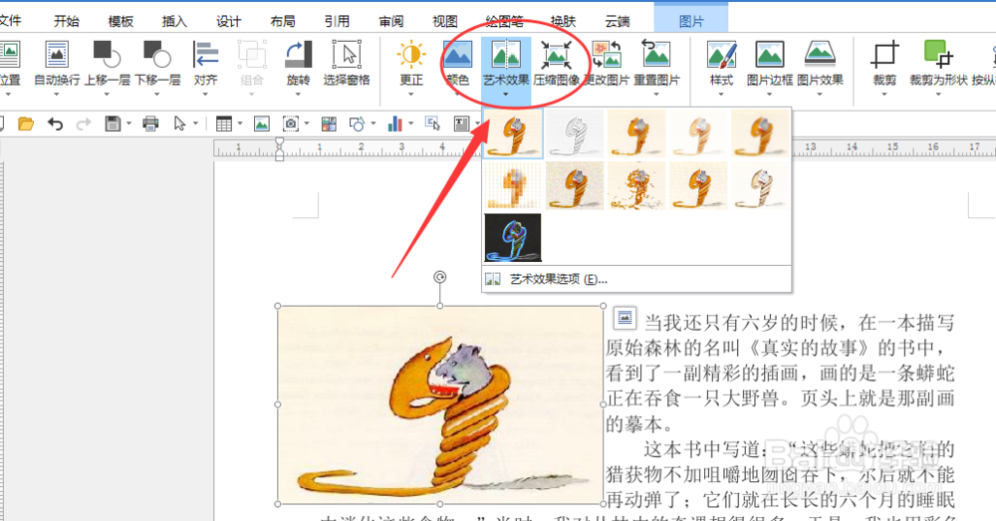
Task: Switch to the 布局 tab
Action: tap(283, 21)
